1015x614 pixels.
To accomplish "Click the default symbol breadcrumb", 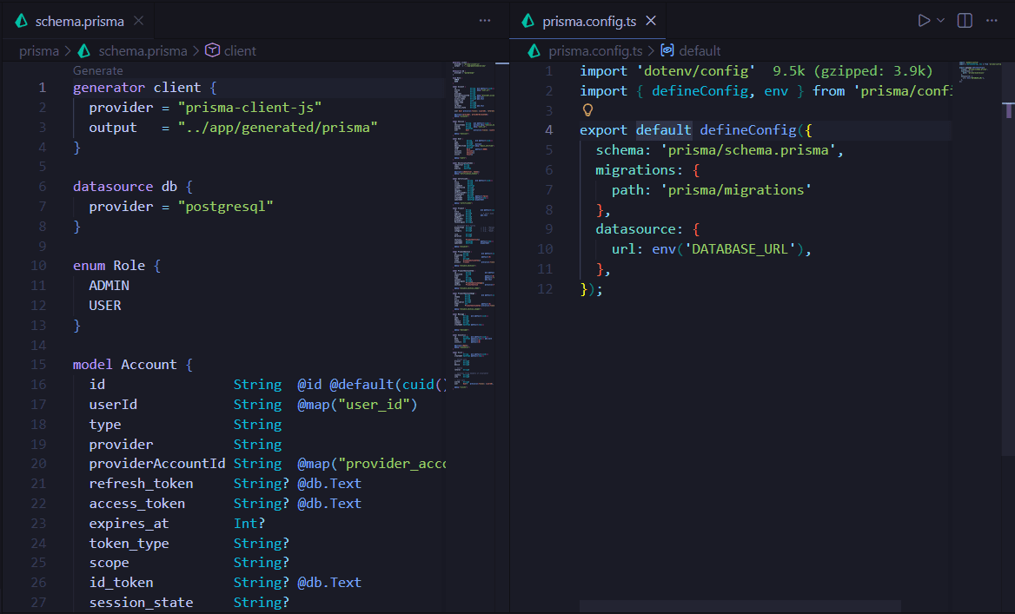I will (699, 51).
